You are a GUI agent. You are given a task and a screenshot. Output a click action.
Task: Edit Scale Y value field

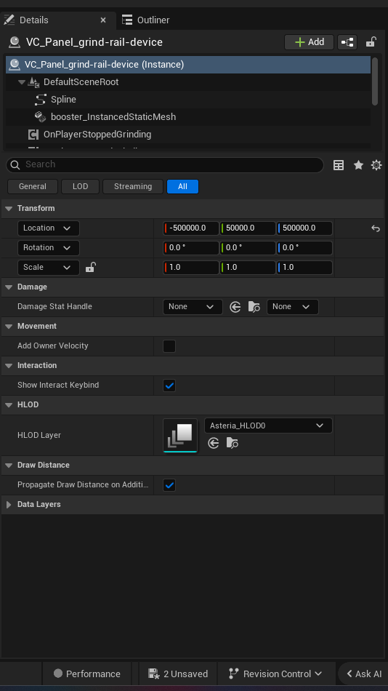248,268
